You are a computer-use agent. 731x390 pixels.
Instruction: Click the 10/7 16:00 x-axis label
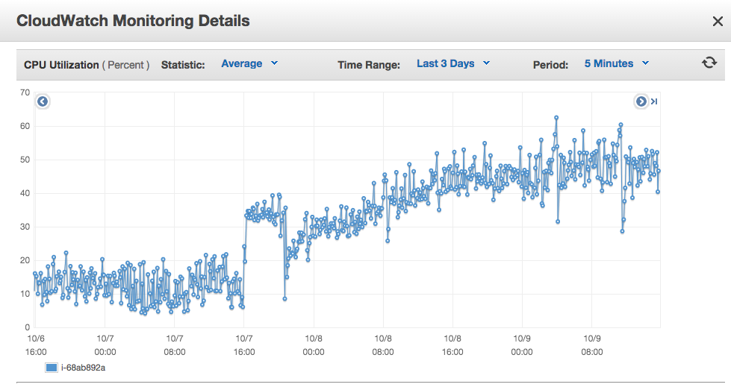[x=244, y=345]
